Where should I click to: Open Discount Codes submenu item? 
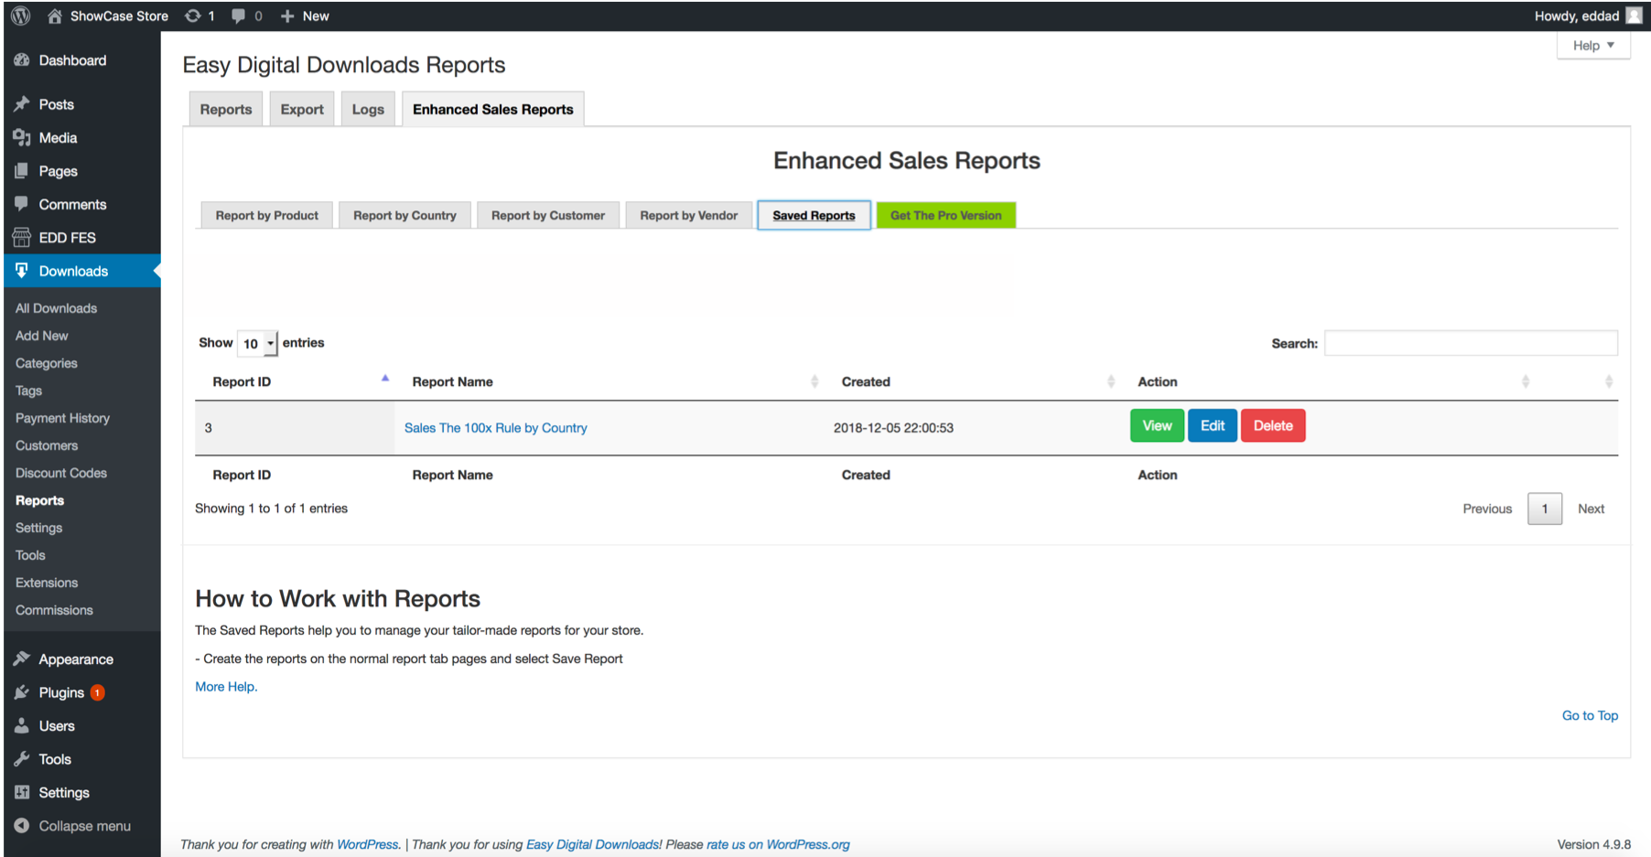[x=61, y=473]
